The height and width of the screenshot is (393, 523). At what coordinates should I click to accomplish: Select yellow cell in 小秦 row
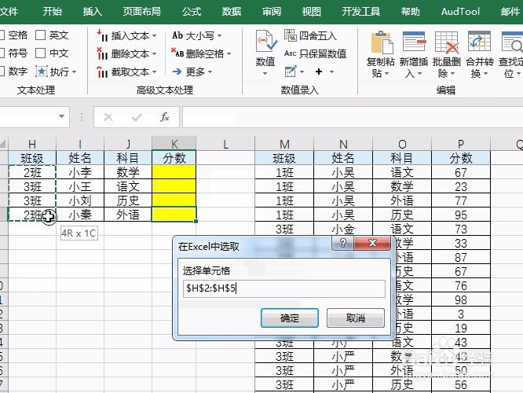click(x=174, y=215)
